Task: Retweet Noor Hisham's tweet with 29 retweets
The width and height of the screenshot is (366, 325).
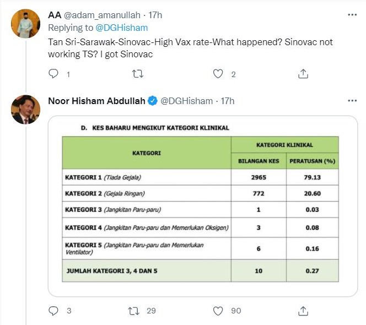Action: [x=134, y=311]
